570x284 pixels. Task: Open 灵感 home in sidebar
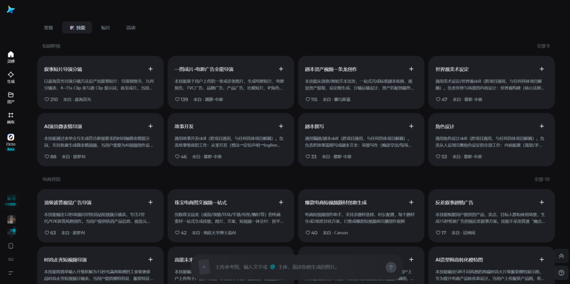click(x=11, y=57)
